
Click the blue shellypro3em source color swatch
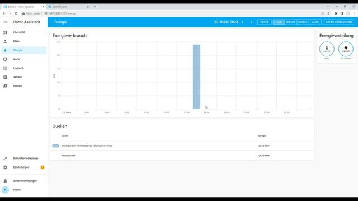(55, 146)
